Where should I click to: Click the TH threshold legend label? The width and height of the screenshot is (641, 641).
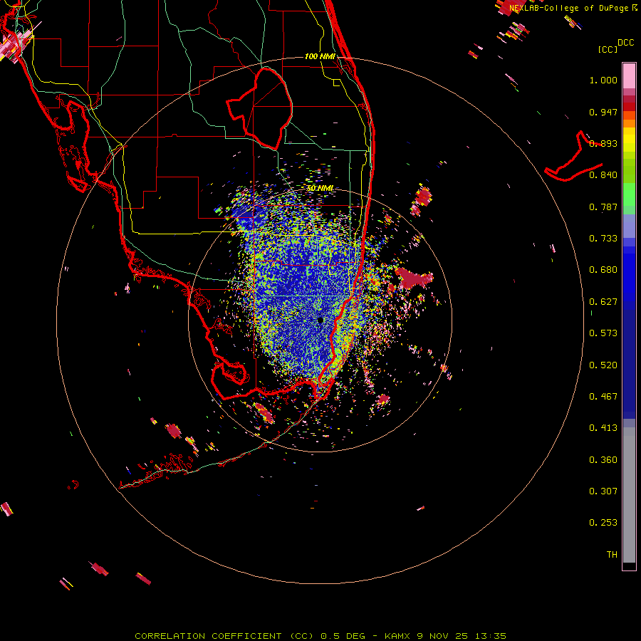[612, 555]
